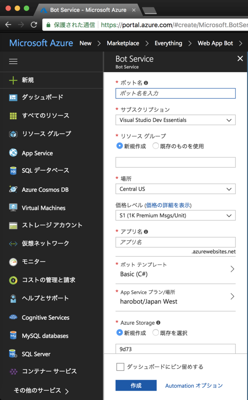248x400 pixels.
Task: Click the browser address bar URL
Action: [x=175, y=25]
